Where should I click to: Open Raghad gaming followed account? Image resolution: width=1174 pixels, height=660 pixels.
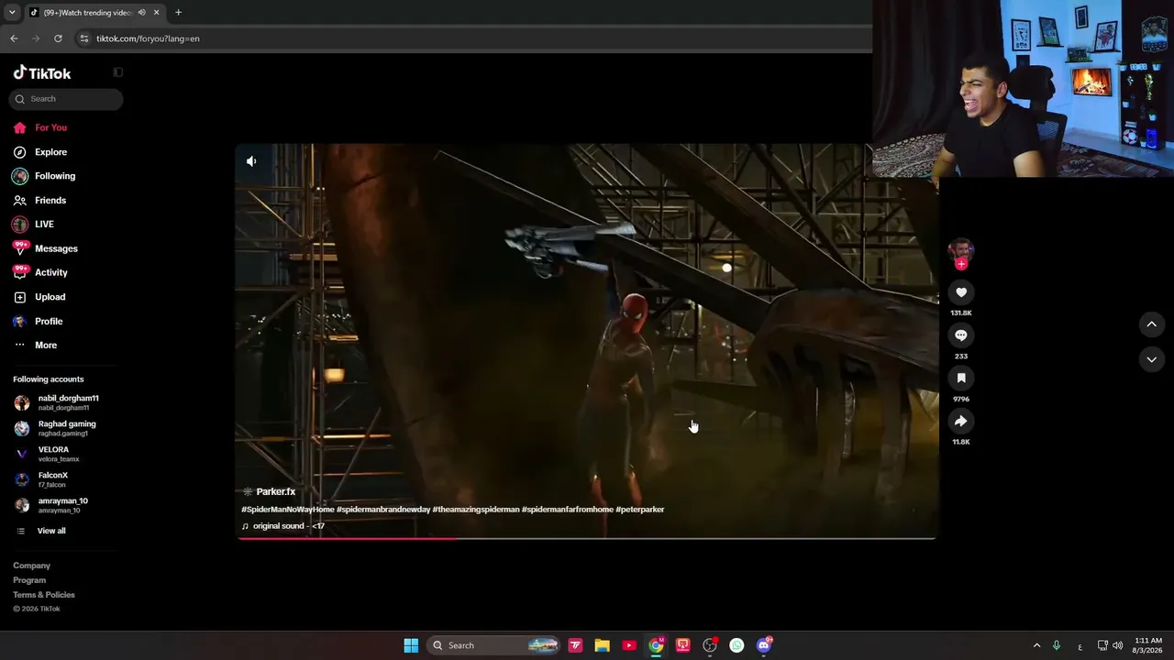[55, 428]
